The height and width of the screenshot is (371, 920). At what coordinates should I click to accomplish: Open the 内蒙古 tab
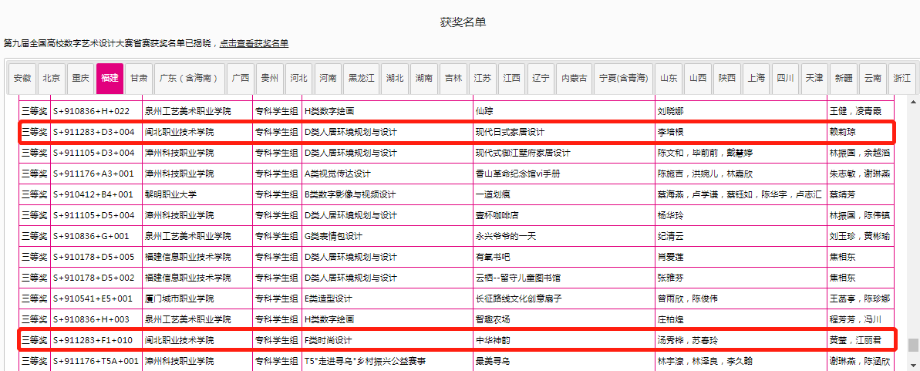[575, 78]
